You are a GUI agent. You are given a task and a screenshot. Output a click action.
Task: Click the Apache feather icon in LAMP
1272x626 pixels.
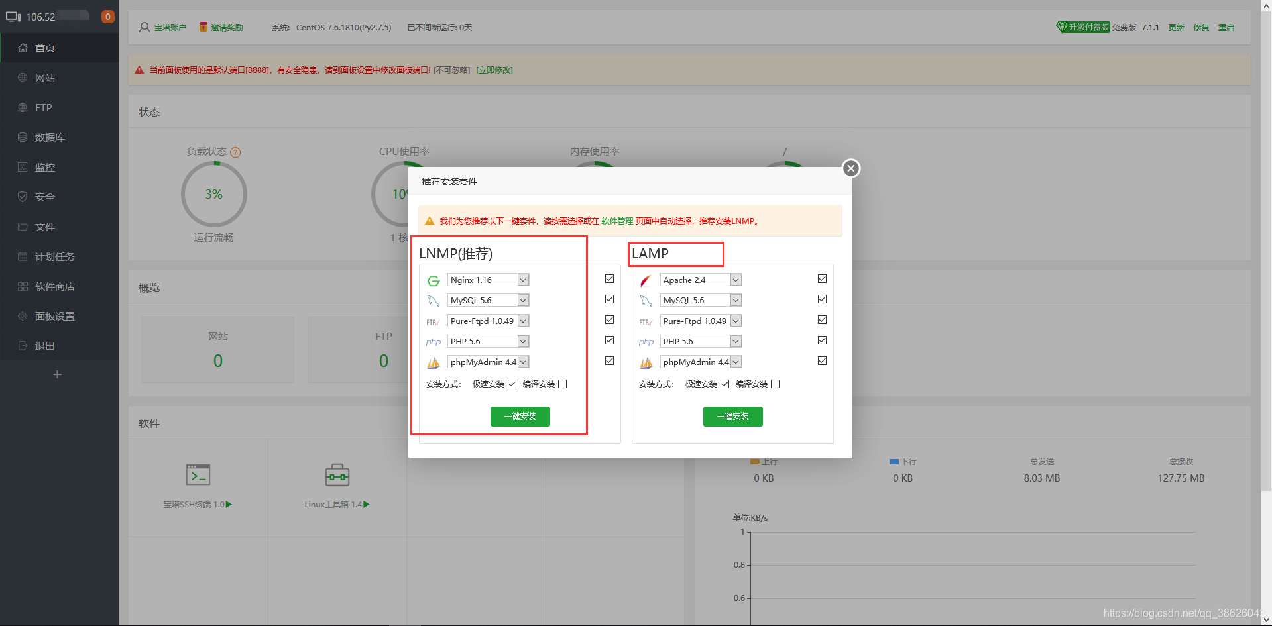[x=646, y=281]
